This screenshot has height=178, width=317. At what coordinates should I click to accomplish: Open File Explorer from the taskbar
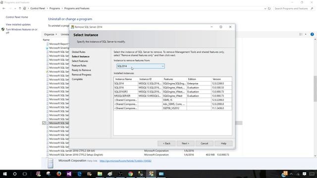point(100,174)
